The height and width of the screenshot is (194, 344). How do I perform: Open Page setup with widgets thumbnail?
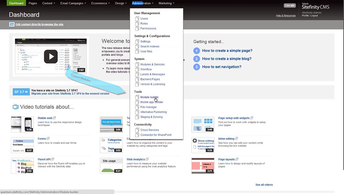coord(203,124)
